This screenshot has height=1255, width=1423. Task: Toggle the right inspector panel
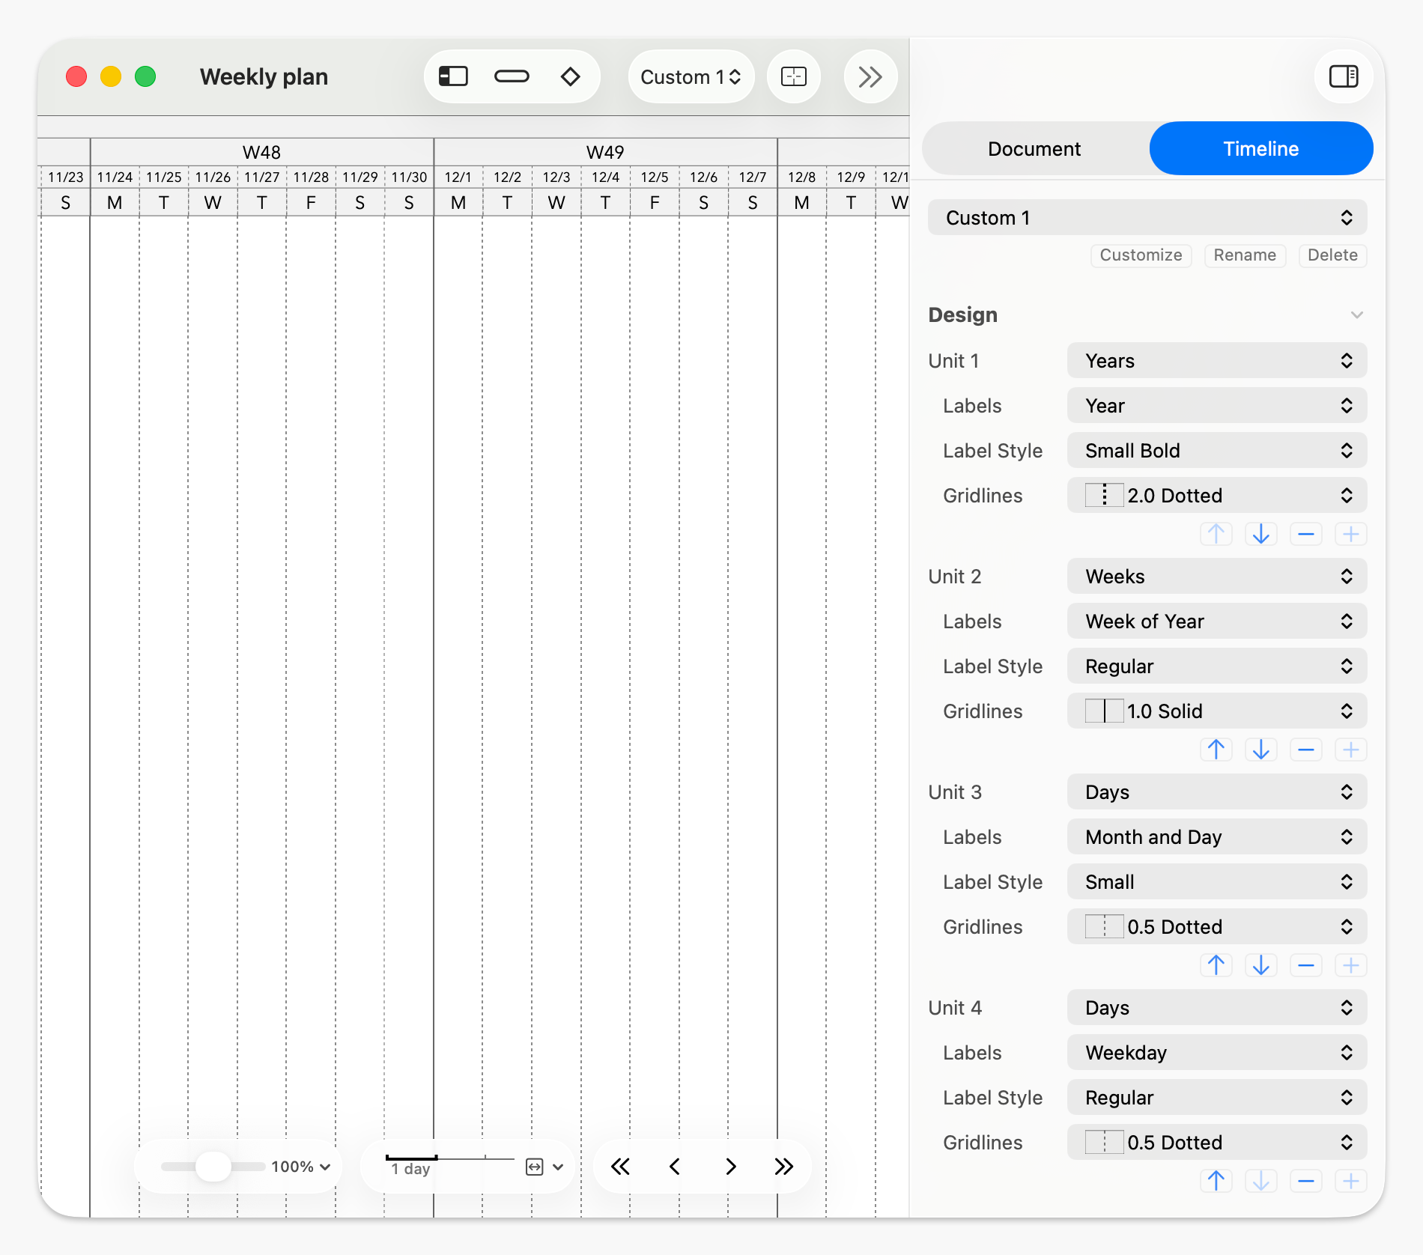1343,76
